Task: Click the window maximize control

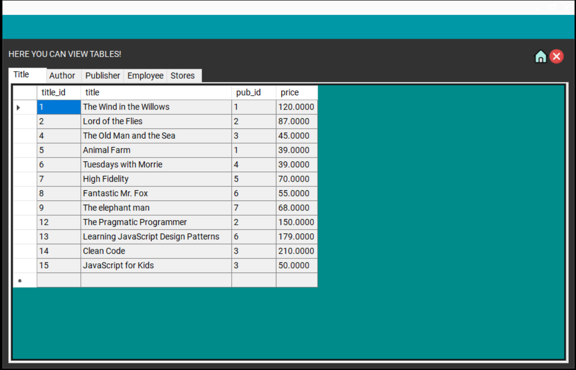Action: pyautogui.click(x=551, y=7)
